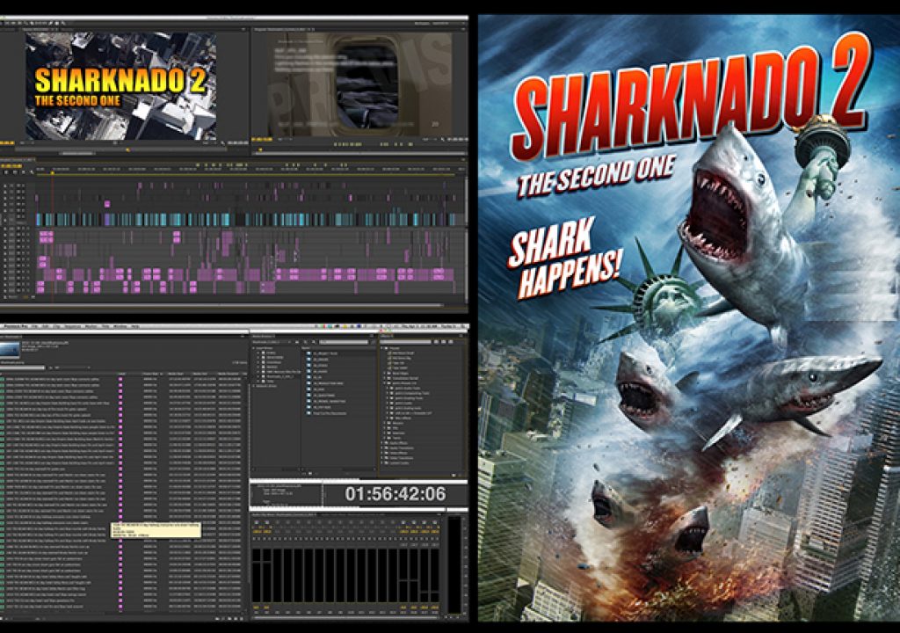Click the Add Marker icon in Timeline
The width and height of the screenshot is (900, 633).
coord(24,172)
